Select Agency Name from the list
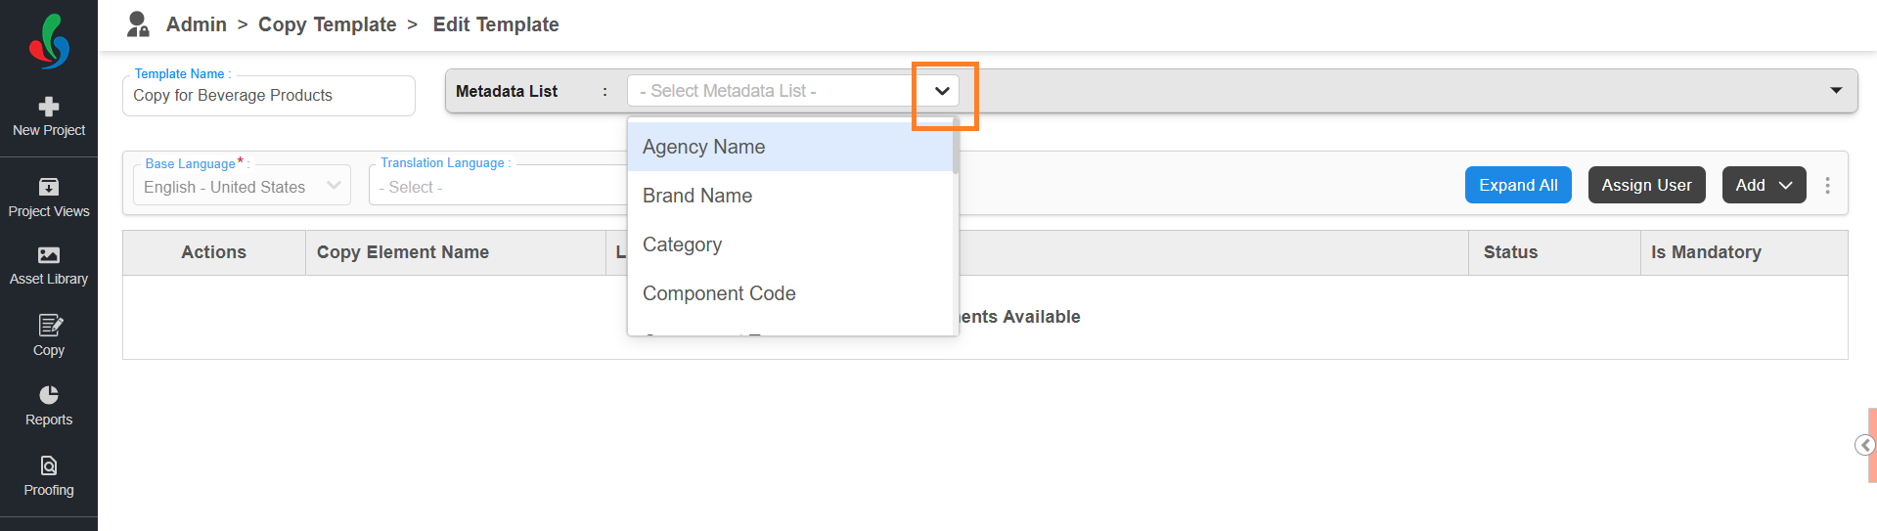This screenshot has width=1877, height=531. (x=703, y=147)
